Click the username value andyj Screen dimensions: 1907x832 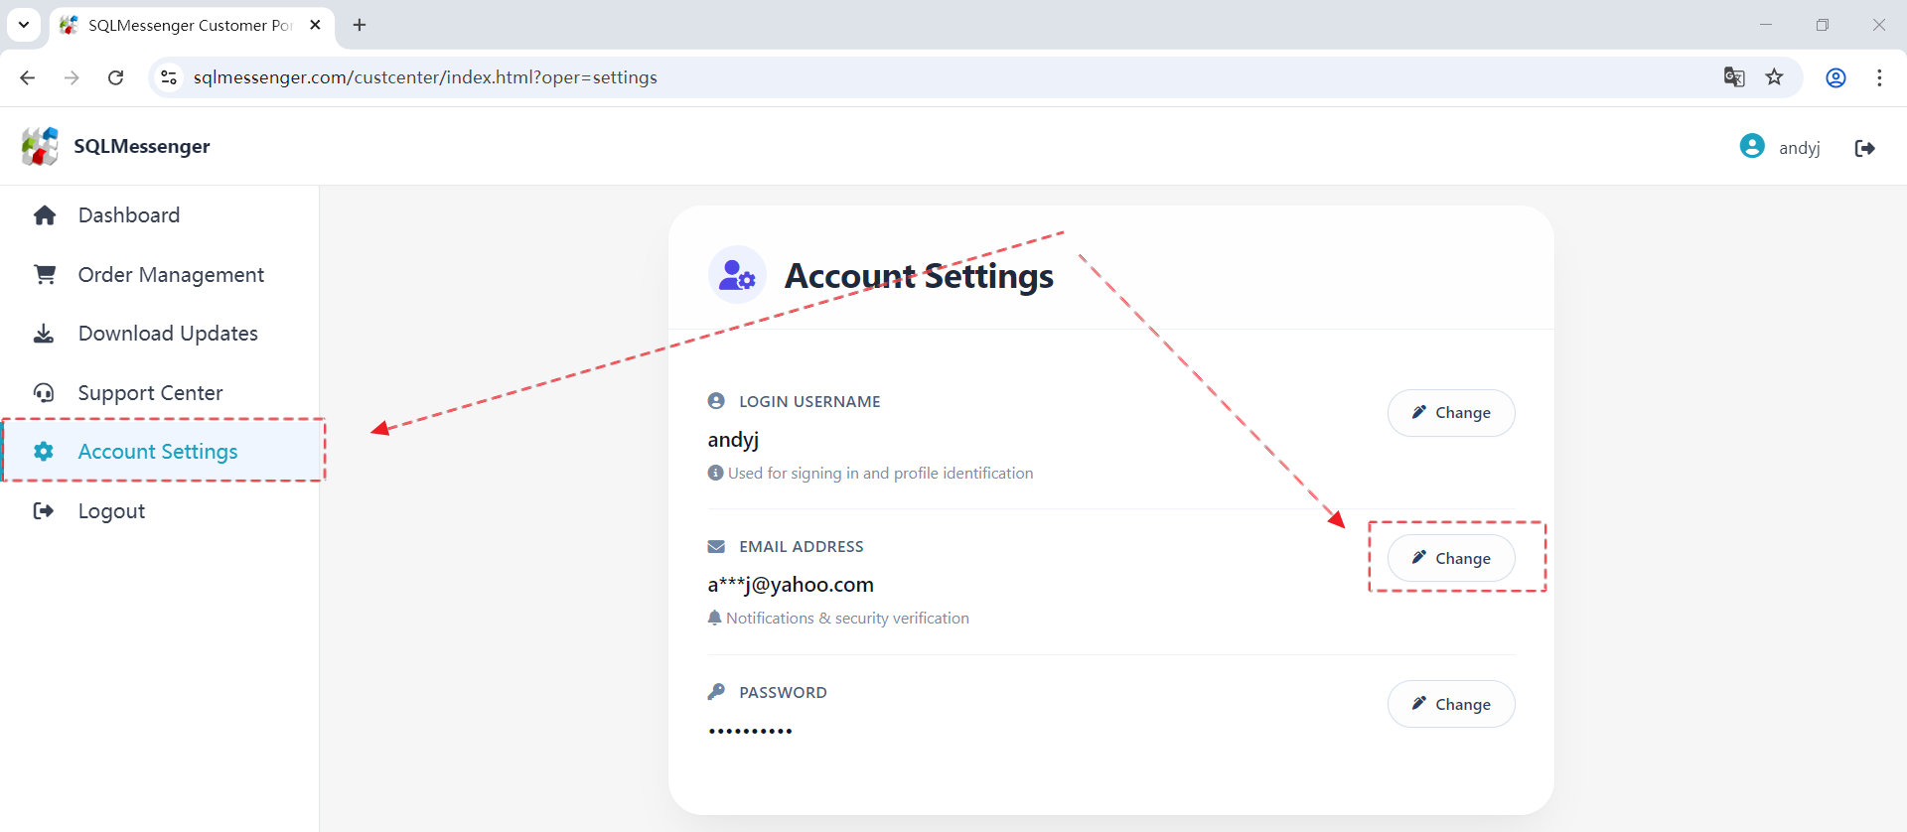coord(733,440)
